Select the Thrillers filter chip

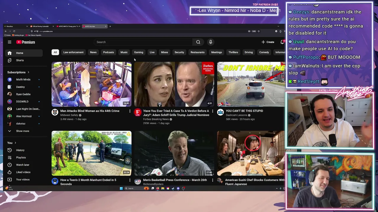tap(233, 52)
